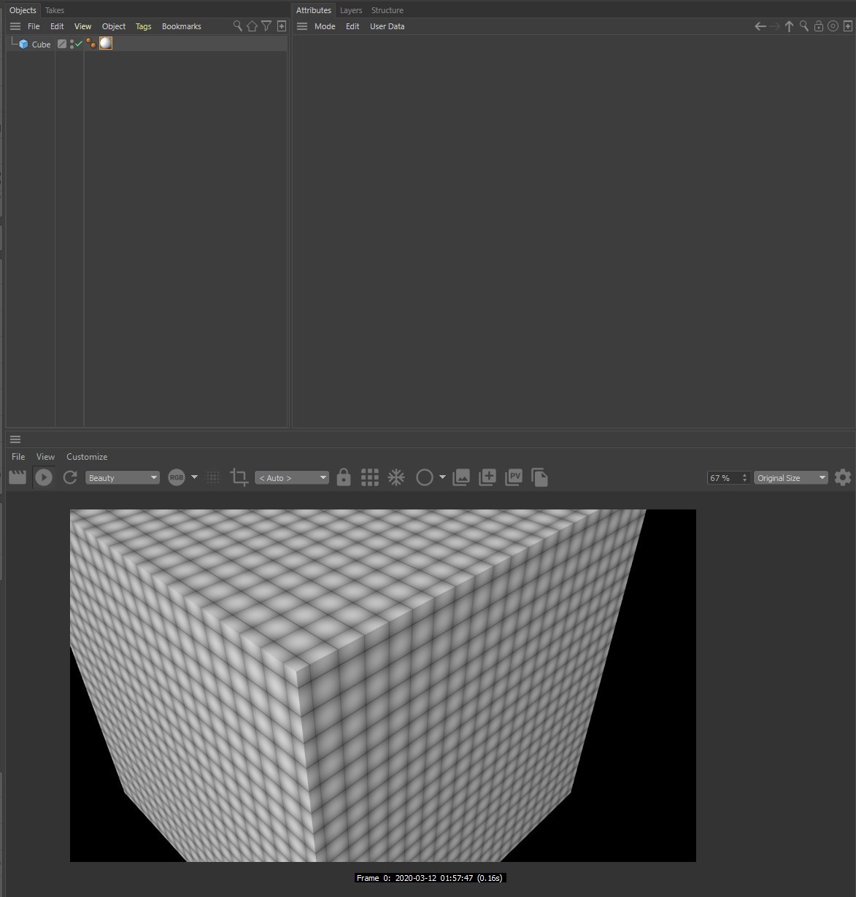Select the Cube row name in Objects

point(41,45)
